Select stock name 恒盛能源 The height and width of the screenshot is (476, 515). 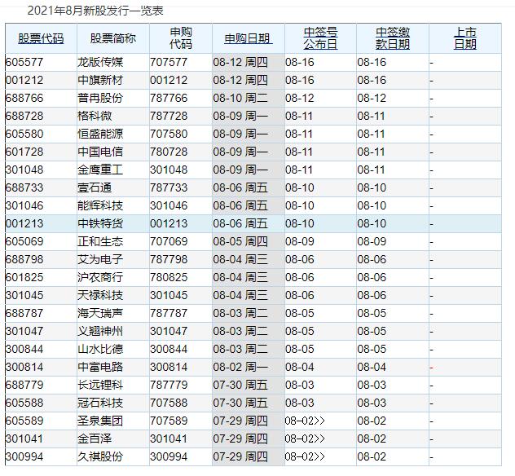click(100, 134)
